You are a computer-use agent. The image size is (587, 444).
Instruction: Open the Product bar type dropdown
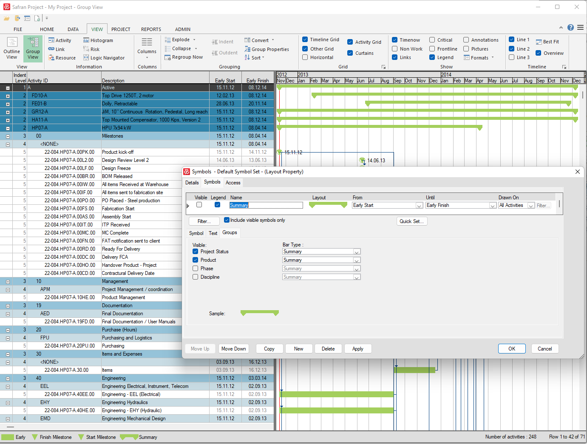[357, 260]
